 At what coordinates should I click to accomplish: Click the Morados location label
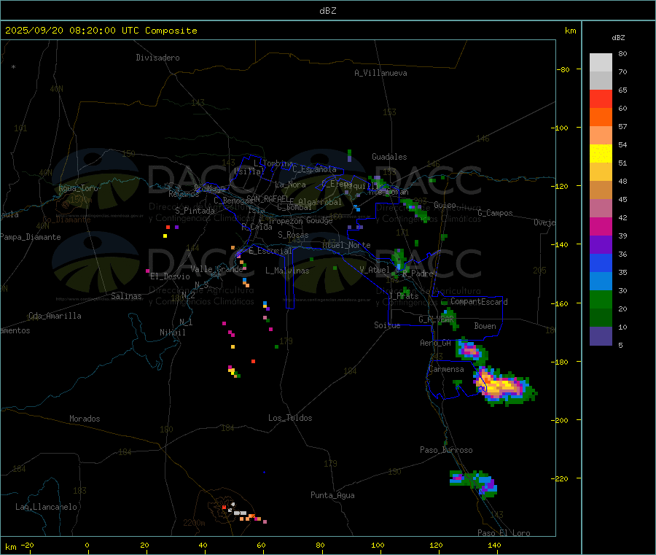[85, 419]
